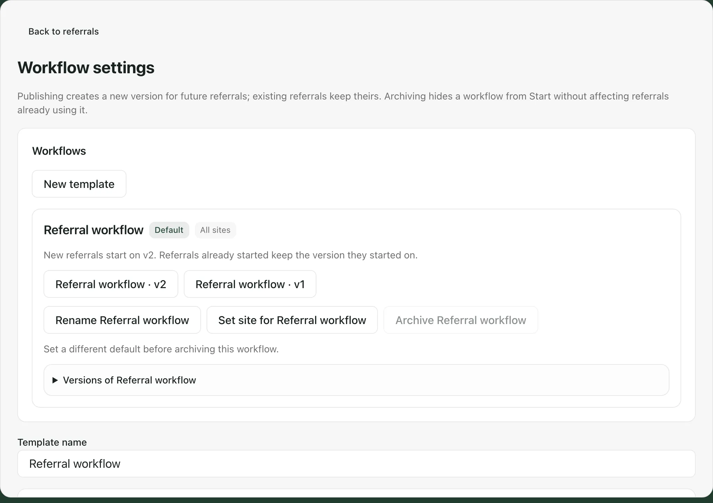This screenshot has height=503, width=713.
Task: Create a New template
Action: pyautogui.click(x=79, y=184)
